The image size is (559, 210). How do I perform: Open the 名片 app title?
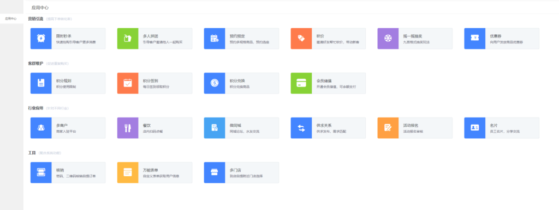(493, 126)
